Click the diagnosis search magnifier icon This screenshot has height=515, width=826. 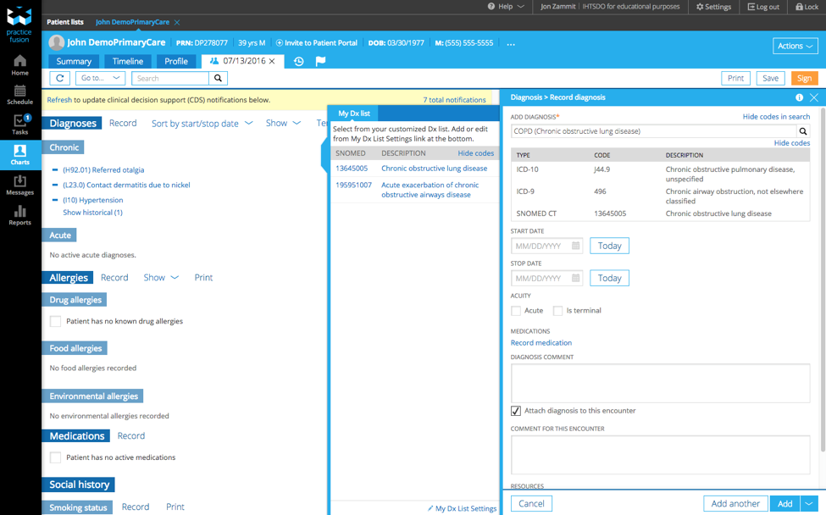(802, 131)
